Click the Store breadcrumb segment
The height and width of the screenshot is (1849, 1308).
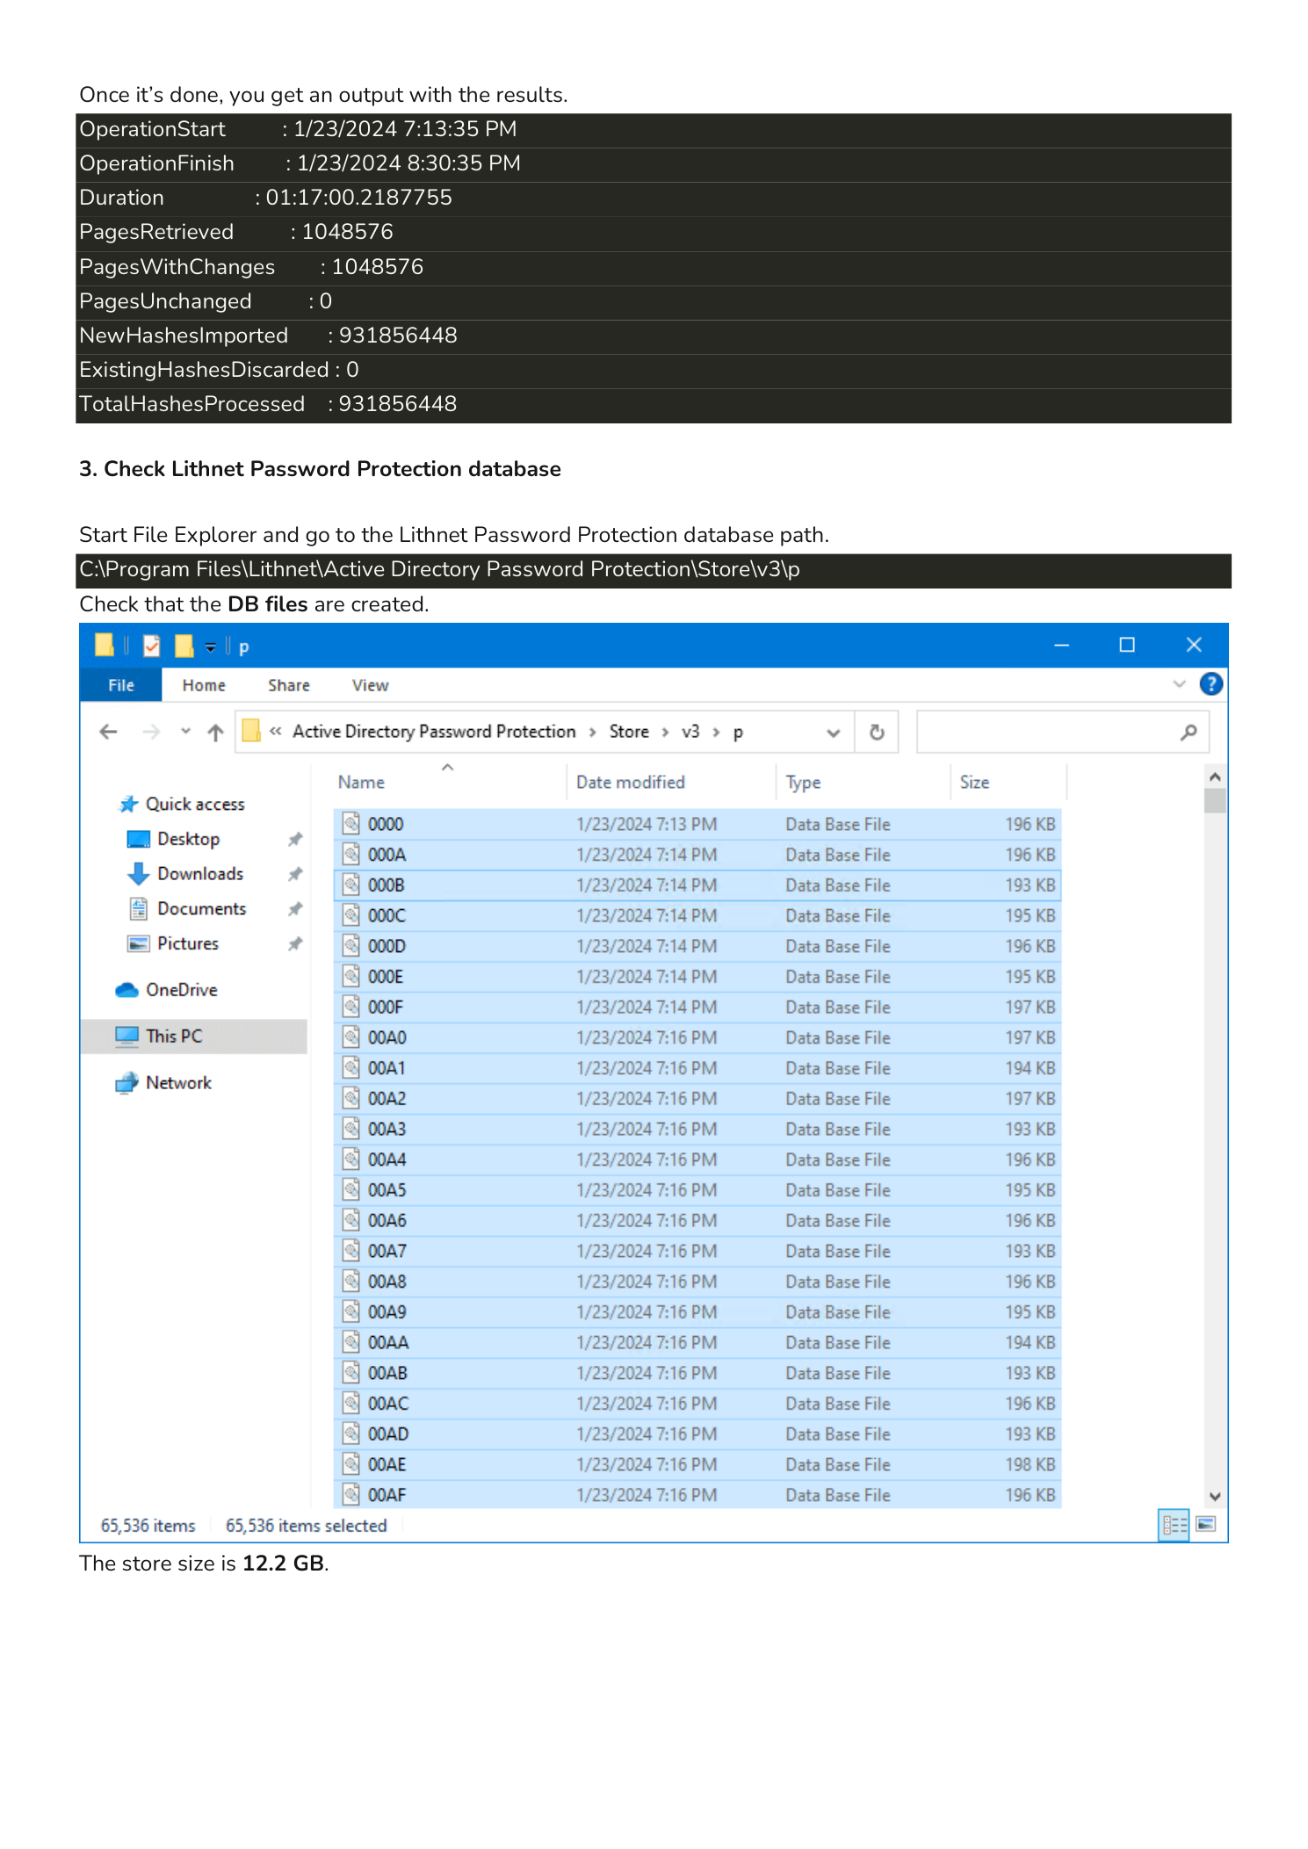click(x=629, y=732)
